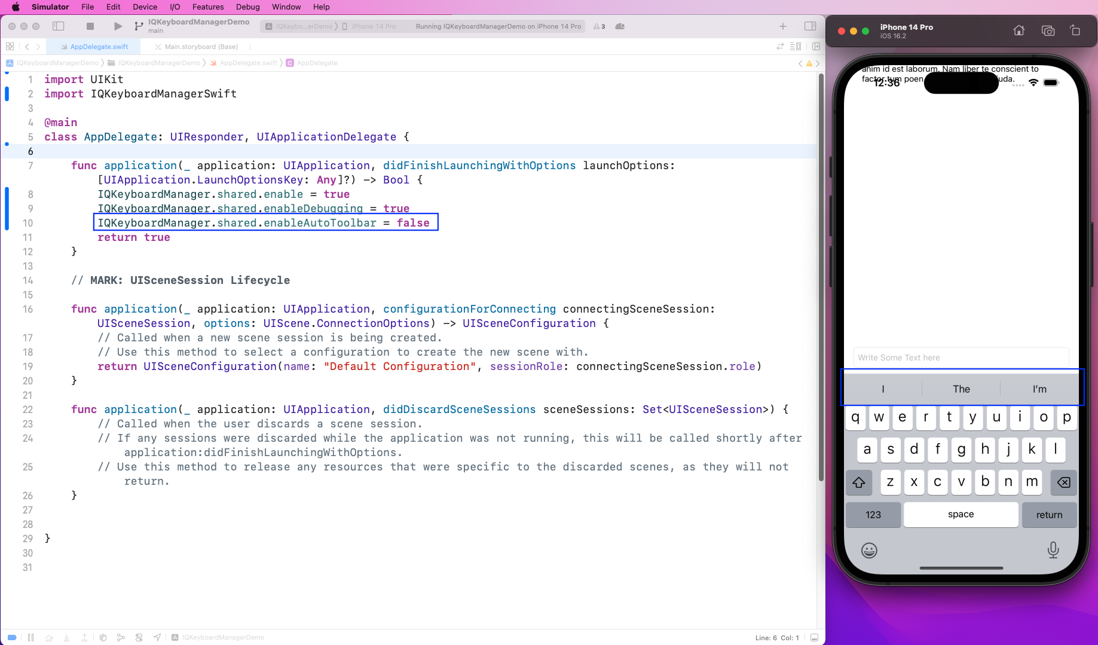Tap the 'Write Some Text here' field
The width and height of the screenshot is (1098, 645).
[x=961, y=357]
